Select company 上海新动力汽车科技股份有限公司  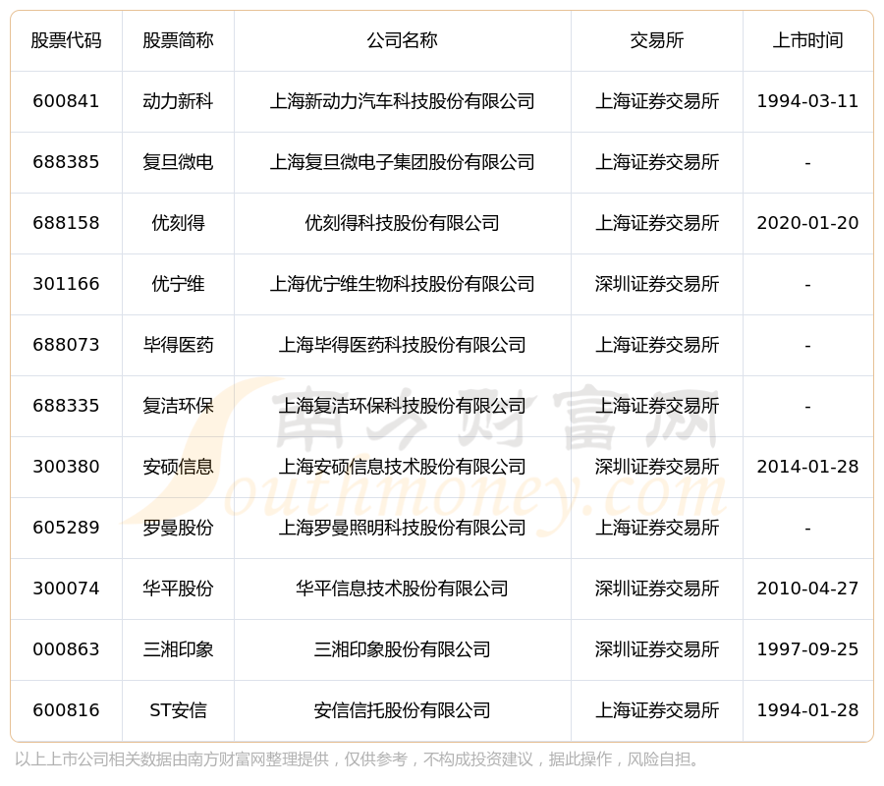(x=402, y=101)
